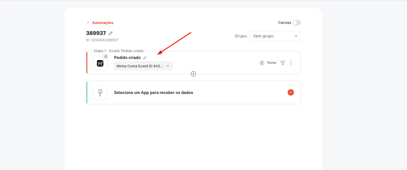Open the filter funnel icon

[x=283, y=63]
